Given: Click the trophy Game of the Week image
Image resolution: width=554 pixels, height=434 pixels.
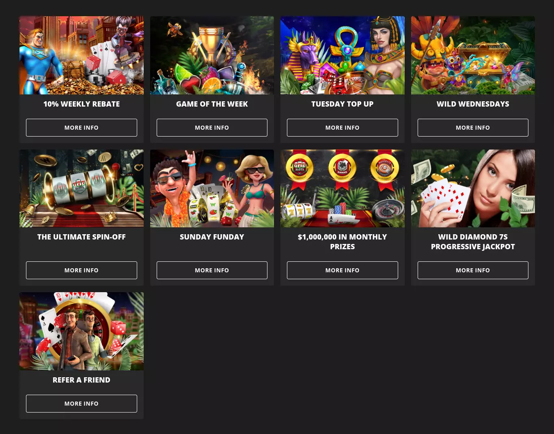Looking at the screenshot, I should click(x=212, y=55).
